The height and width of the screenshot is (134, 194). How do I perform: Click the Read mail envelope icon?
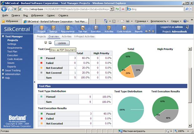[x=122, y=21]
